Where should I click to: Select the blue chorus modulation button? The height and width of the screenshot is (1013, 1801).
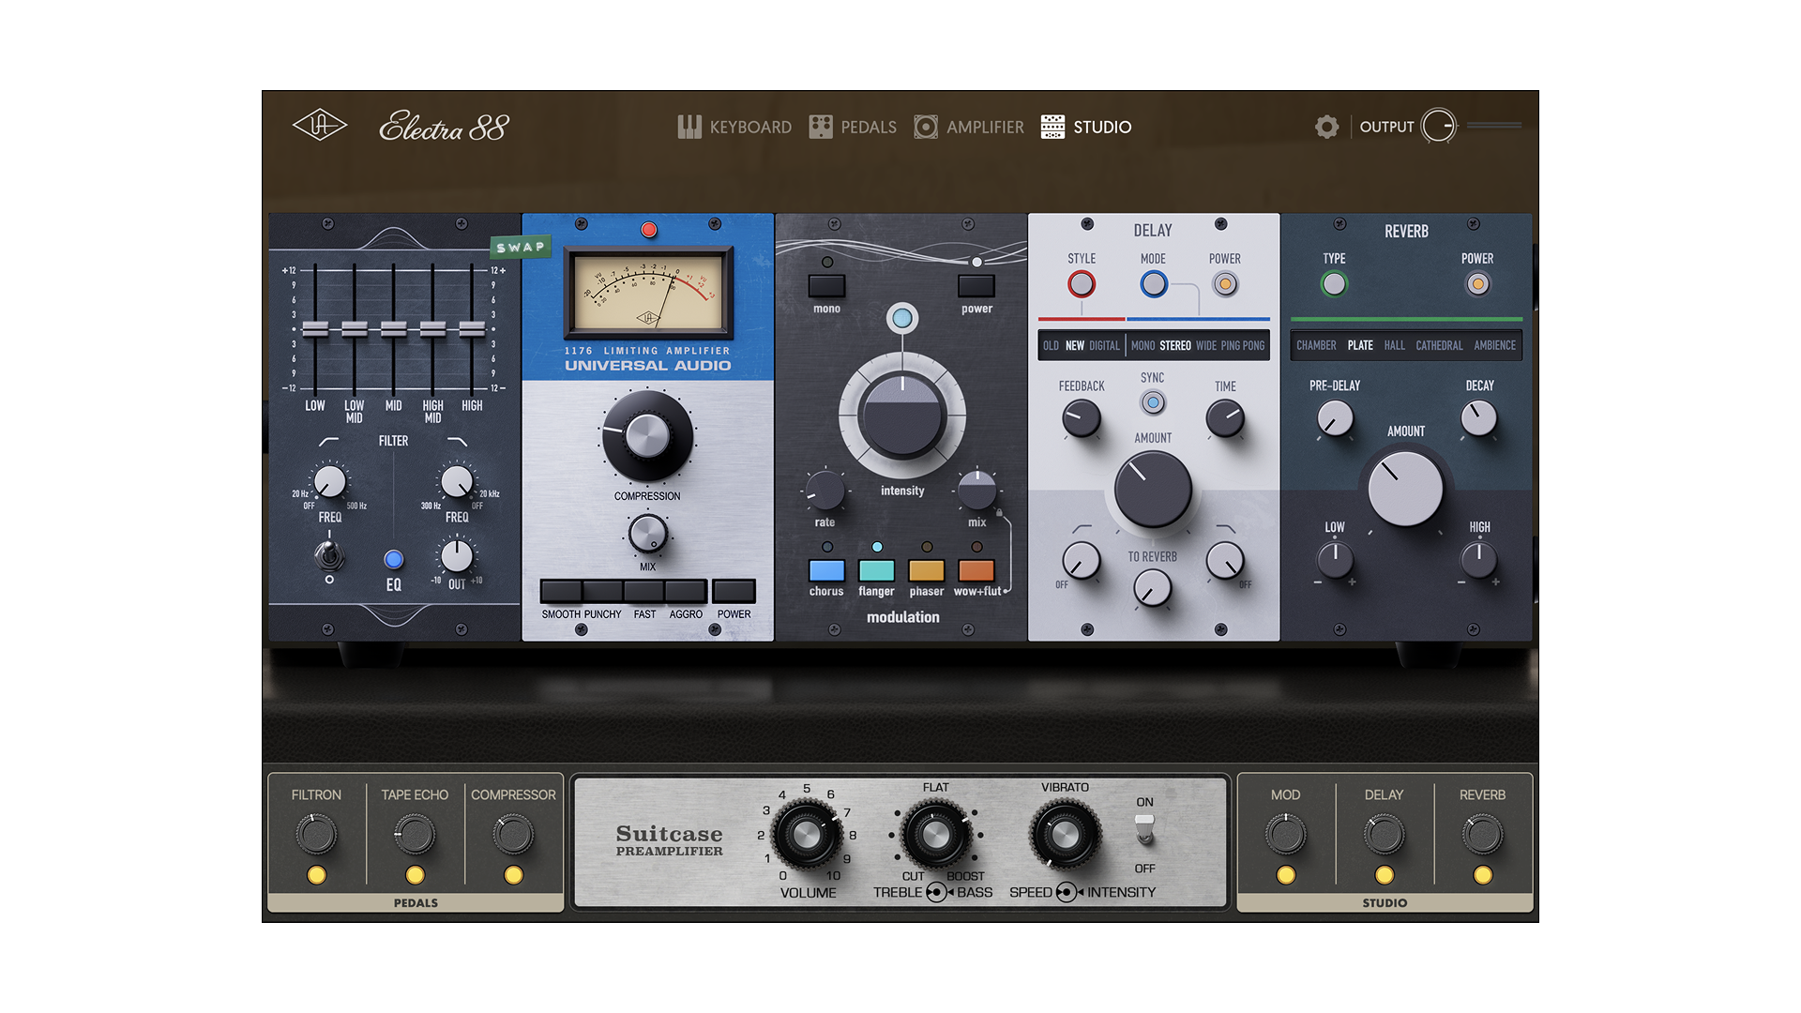(x=826, y=570)
